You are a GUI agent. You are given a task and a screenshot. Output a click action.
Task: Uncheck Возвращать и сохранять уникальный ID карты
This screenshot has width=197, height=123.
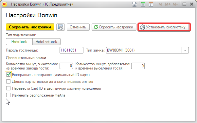click(8, 75)
